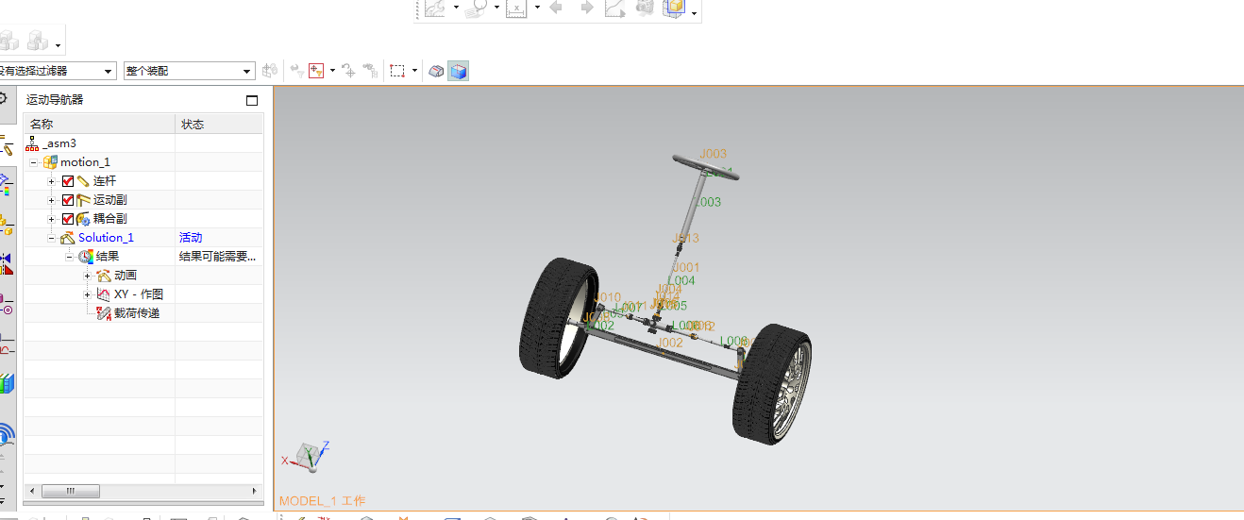The width and height of the screenshot is (1244, 520).
Task: Collapse the 结果 node
Action: [x=69, y=257]
